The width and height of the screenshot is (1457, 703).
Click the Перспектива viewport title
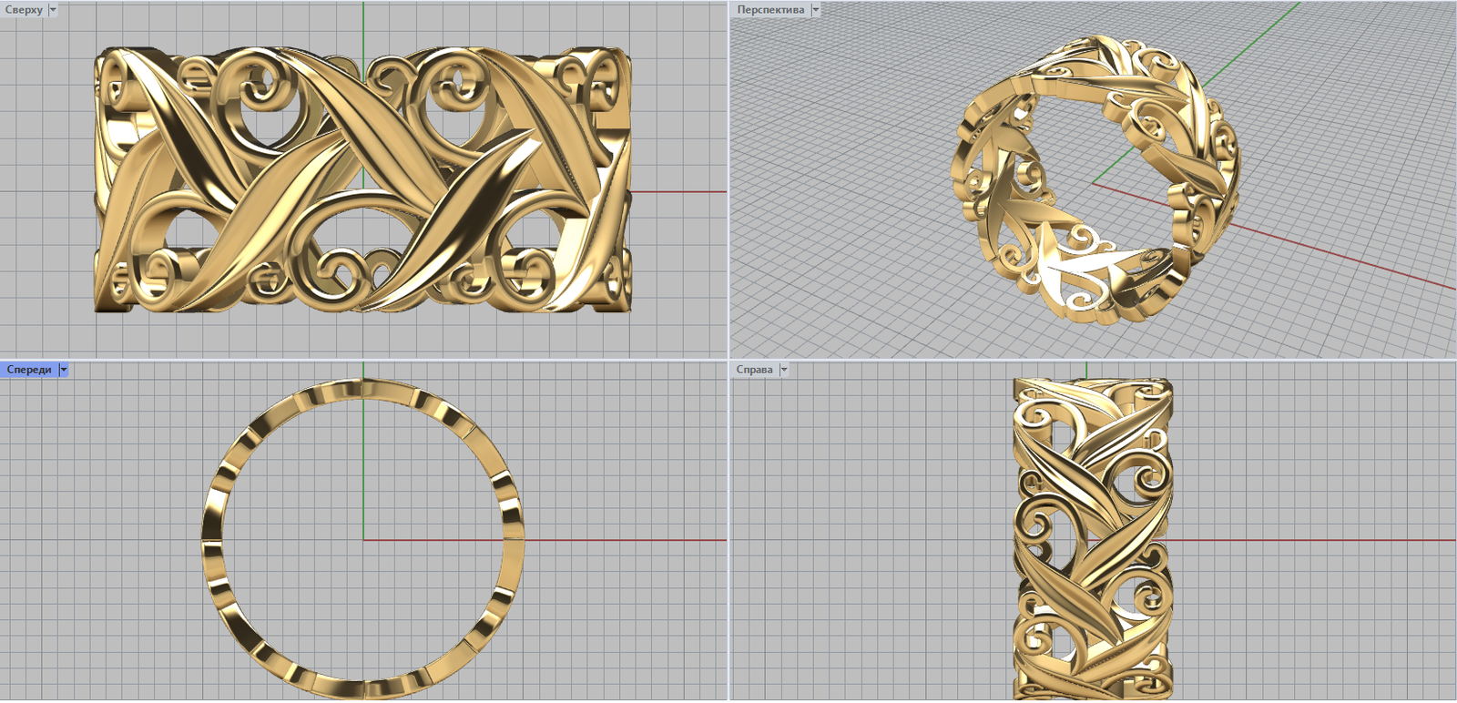click(x=770, y=10)
